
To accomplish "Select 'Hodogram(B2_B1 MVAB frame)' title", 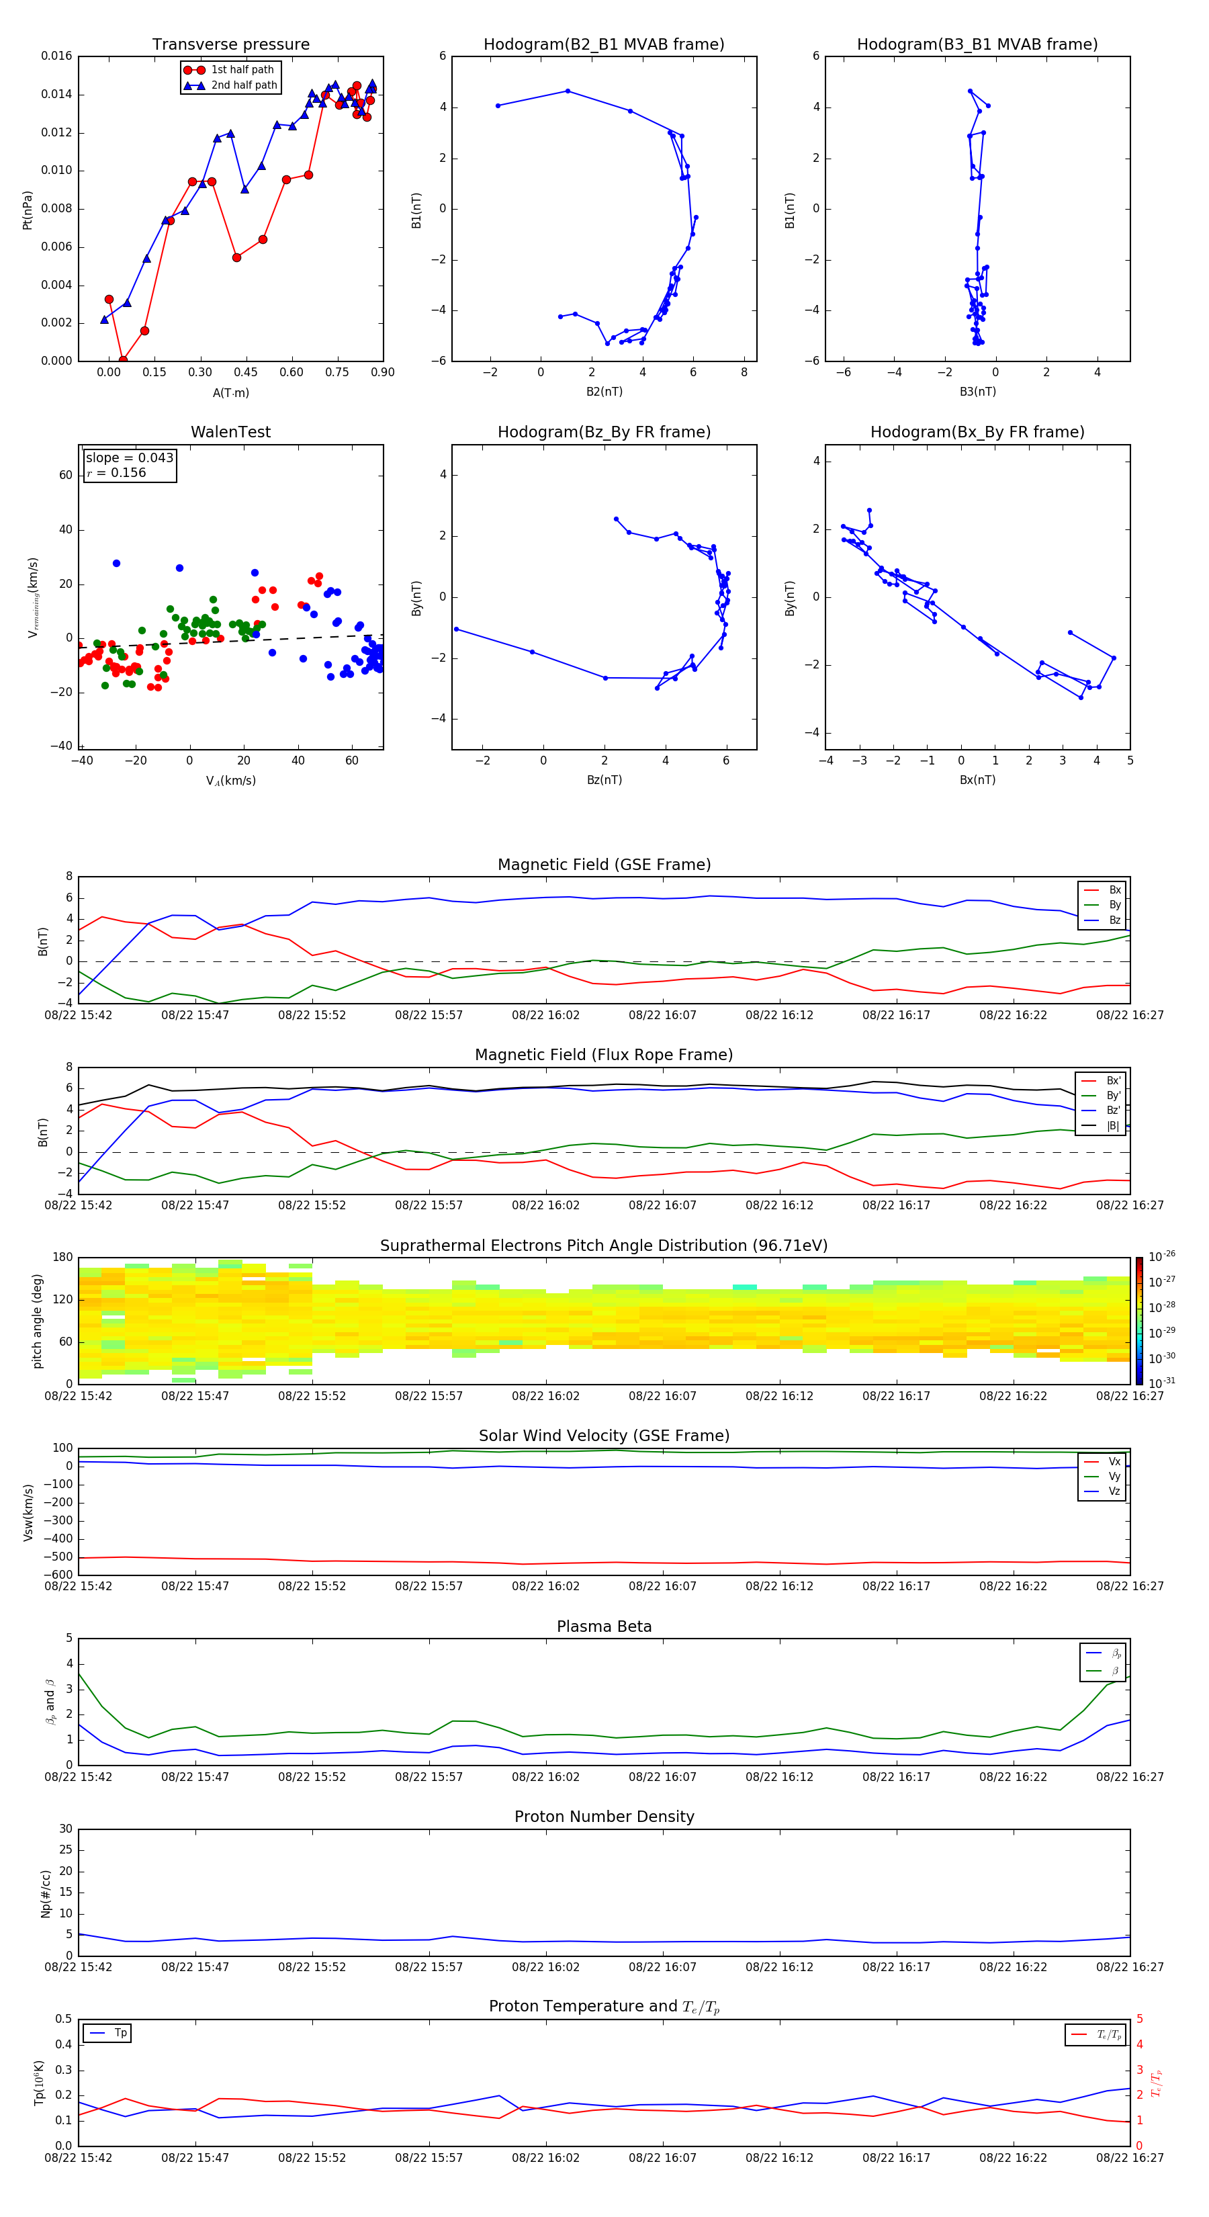I will [604, 44].
